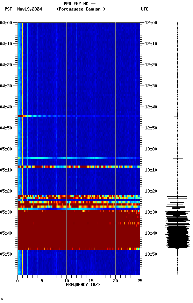Click the '0' frequency axis tick label
The width and height of the screenshot is (193, 303).
(x=17, y=281)
